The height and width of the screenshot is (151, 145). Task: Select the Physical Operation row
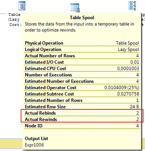pyautogui.click(x=82, y=43)
